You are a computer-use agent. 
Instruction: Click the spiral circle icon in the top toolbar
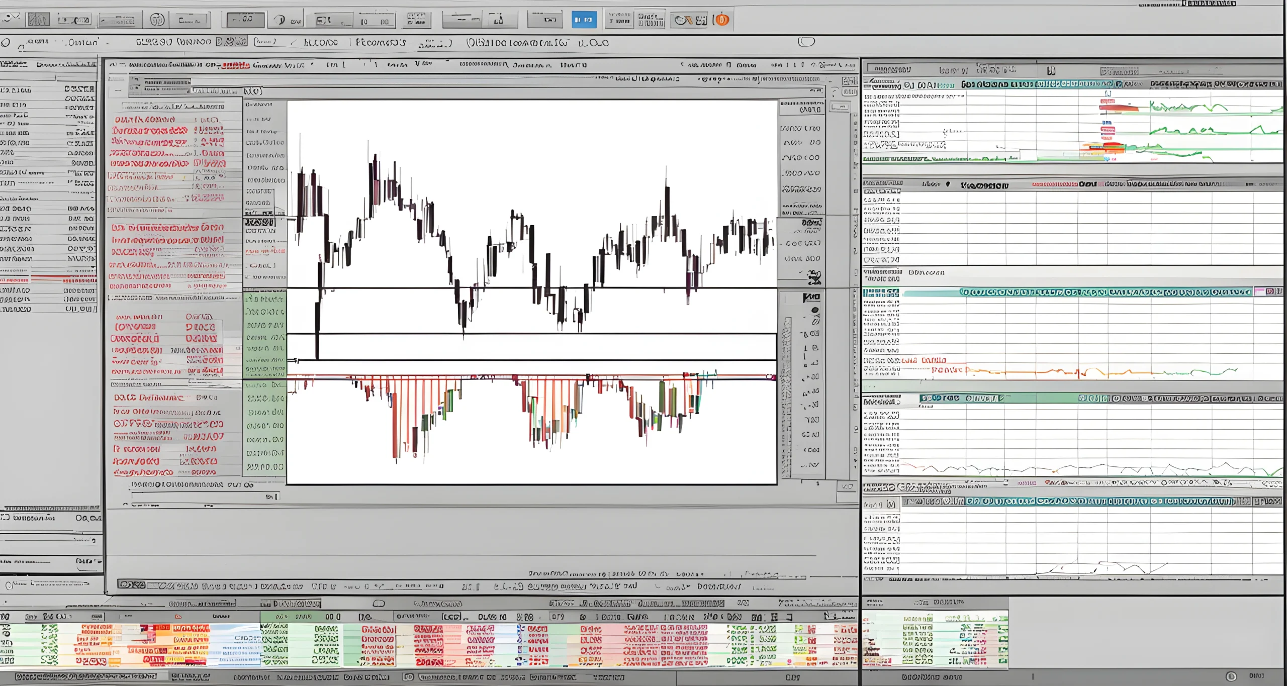point(157,20)
